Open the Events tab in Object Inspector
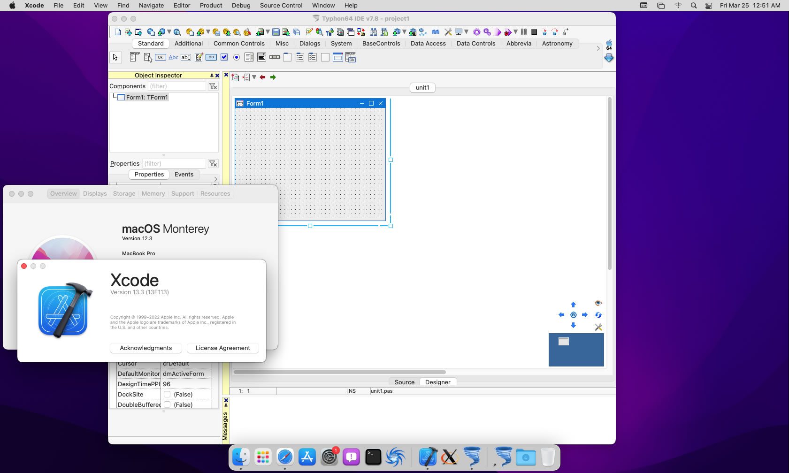789x473 pixels. (184, 175)
